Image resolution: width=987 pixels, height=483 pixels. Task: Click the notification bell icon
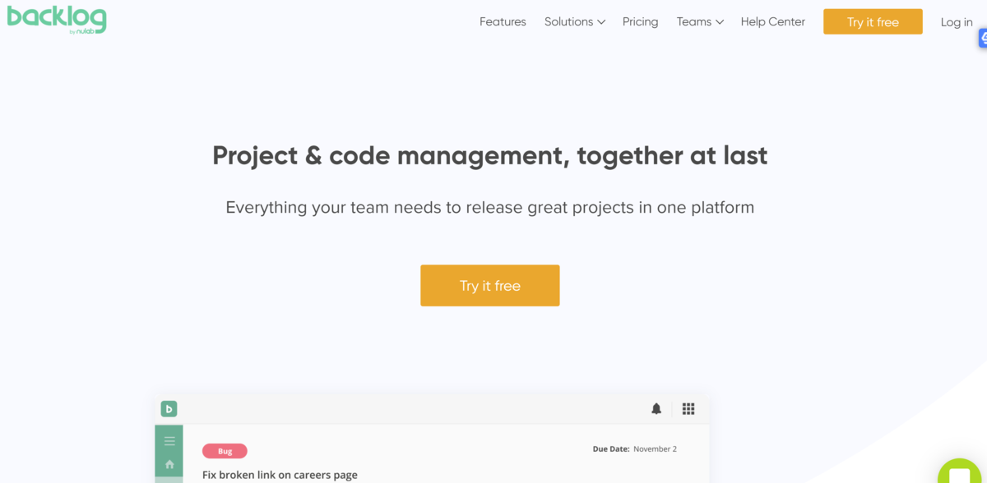click(656, 408)
